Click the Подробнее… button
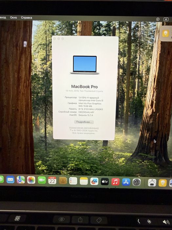The width and height of the screenshot is (172, 230). tap(84, 122)
